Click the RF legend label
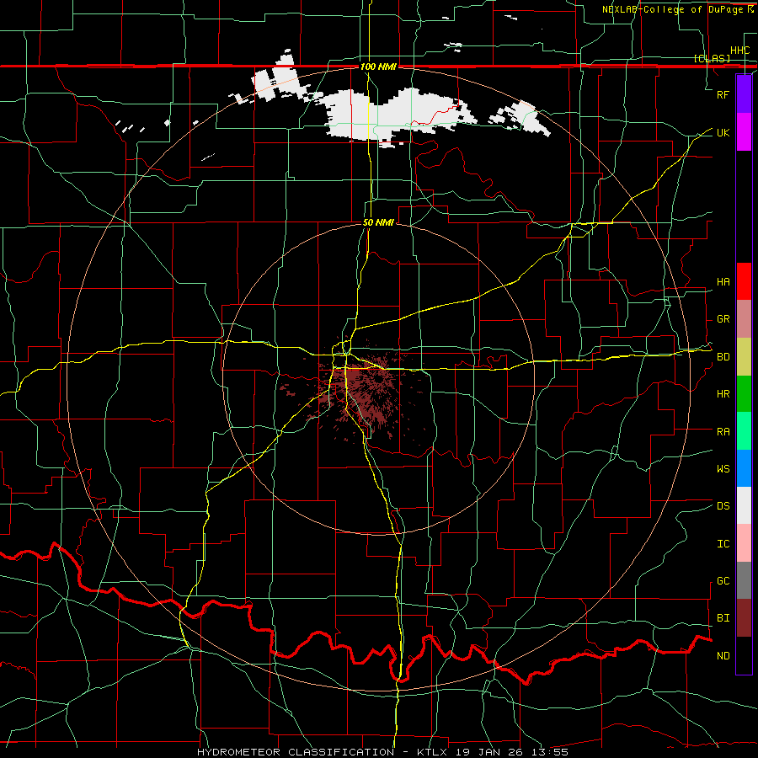Screen dimensions: 758x758 coord(723,94)
